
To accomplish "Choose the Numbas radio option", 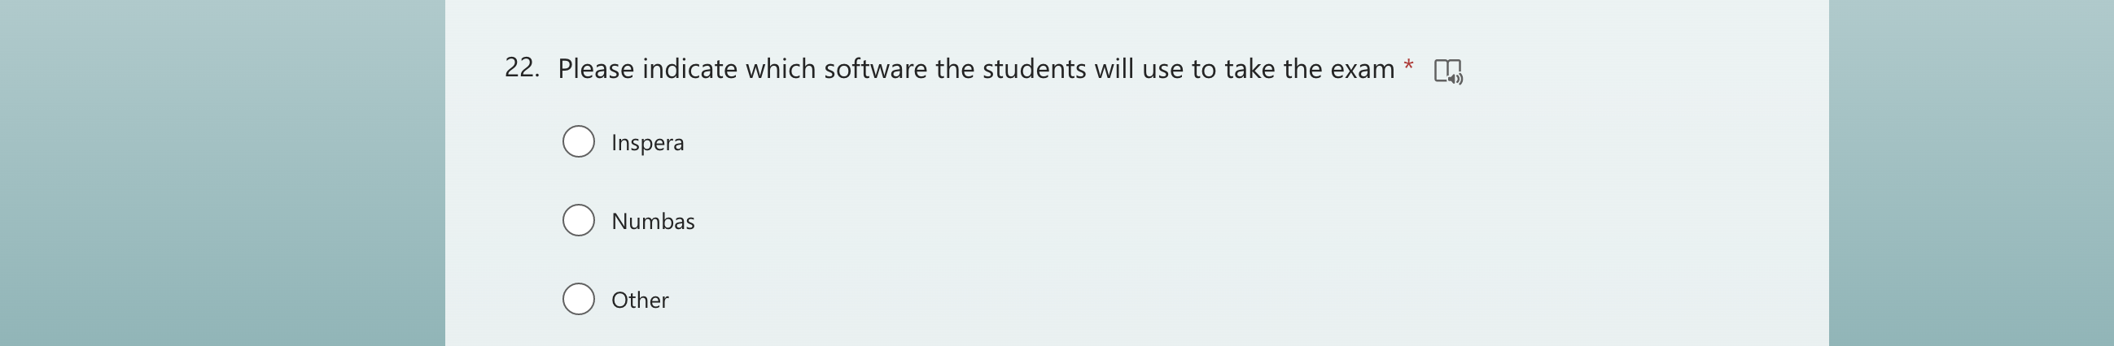I will click(579, 220).
